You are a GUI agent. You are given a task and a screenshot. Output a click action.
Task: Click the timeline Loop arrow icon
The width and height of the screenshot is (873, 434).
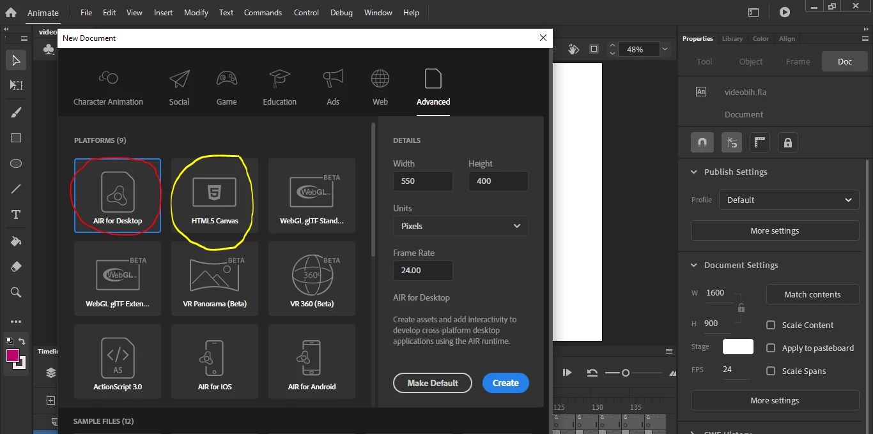[592, 373]
